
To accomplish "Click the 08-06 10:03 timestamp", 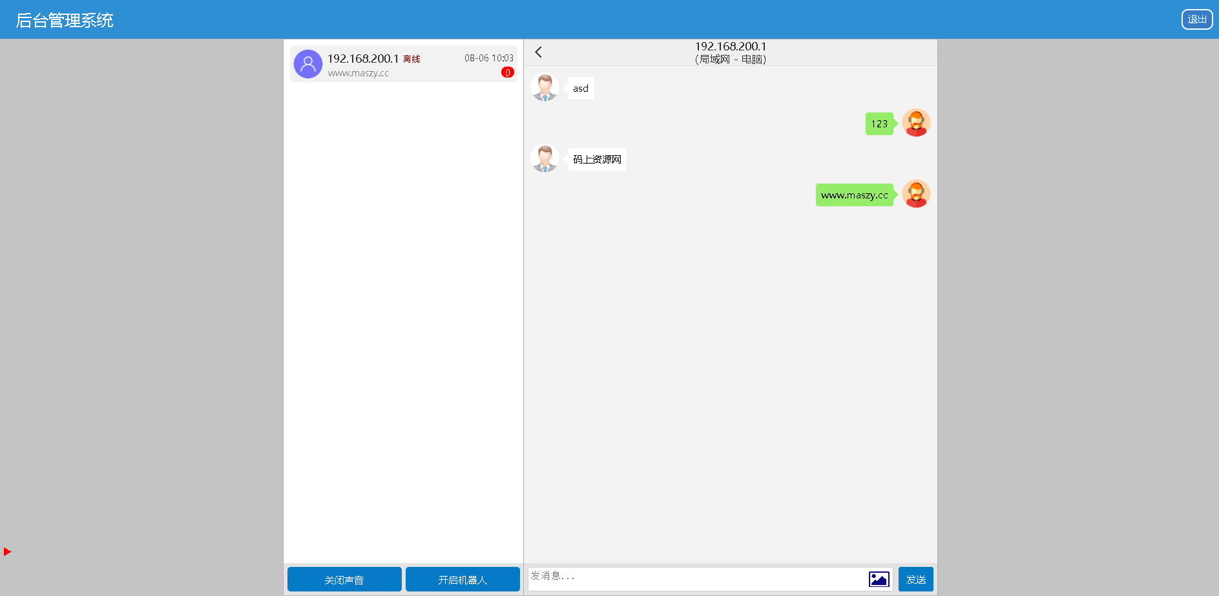I will coord(489,58).
